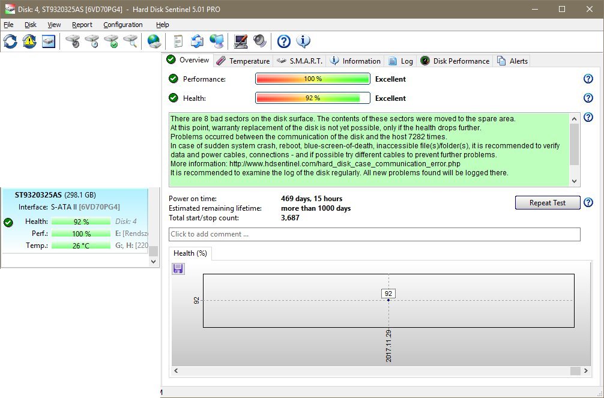Click the disk with clock test icon
The width and height of the screenshot is (604, 398).
pyautogui.click(x=92, y=41)
